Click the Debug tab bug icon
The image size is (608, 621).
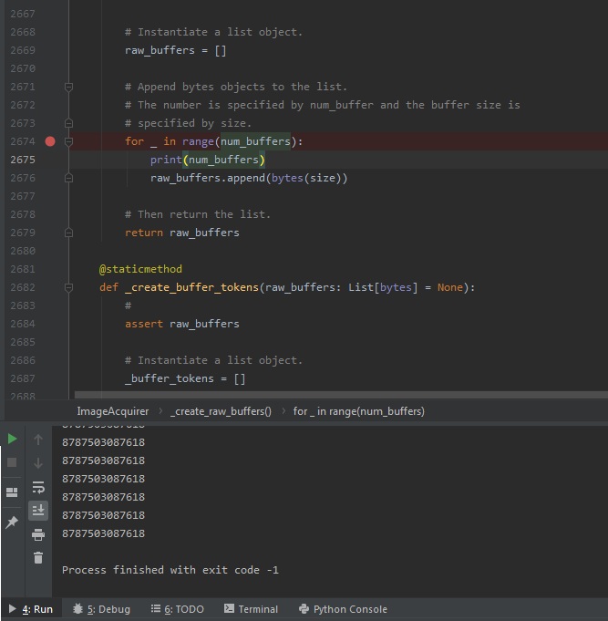78,609
